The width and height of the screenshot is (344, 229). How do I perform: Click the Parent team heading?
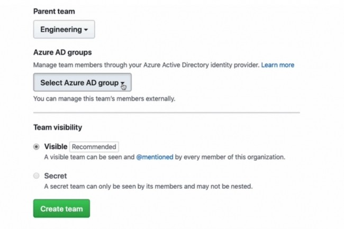pyautogui.click(x=54, y=12)
